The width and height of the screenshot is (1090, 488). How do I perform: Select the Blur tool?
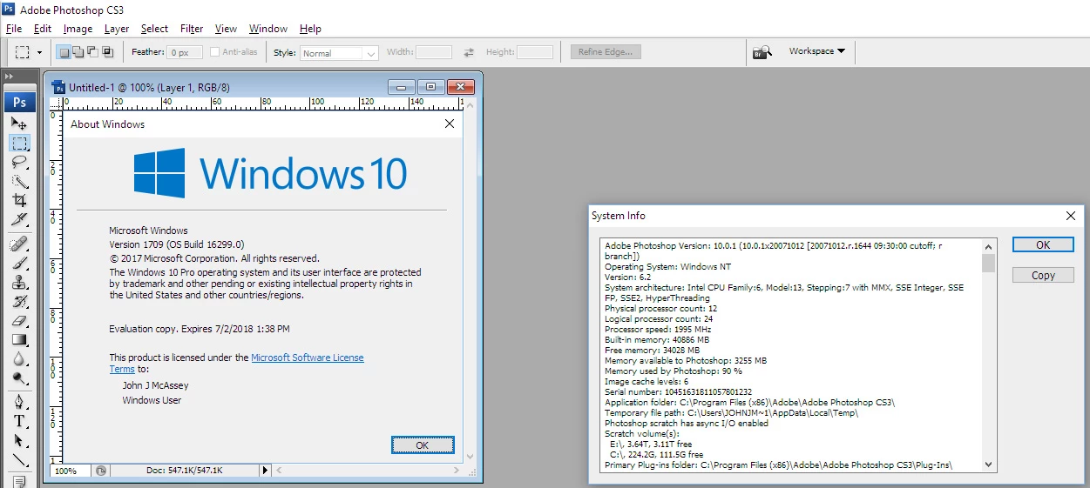point(19,358)
